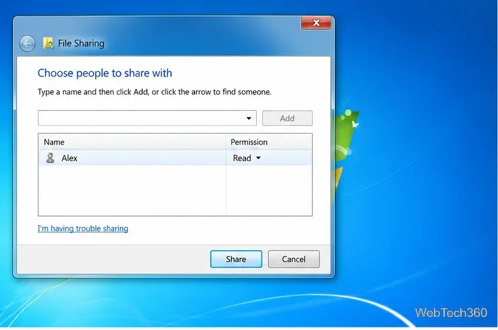498x330 pixels.
Task: Sort by the Permission column header
Action: (x=269, y=142)
